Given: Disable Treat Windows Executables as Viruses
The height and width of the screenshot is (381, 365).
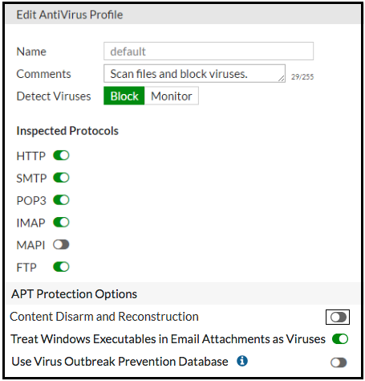Looking at the screenshot, I should (340, 339).
